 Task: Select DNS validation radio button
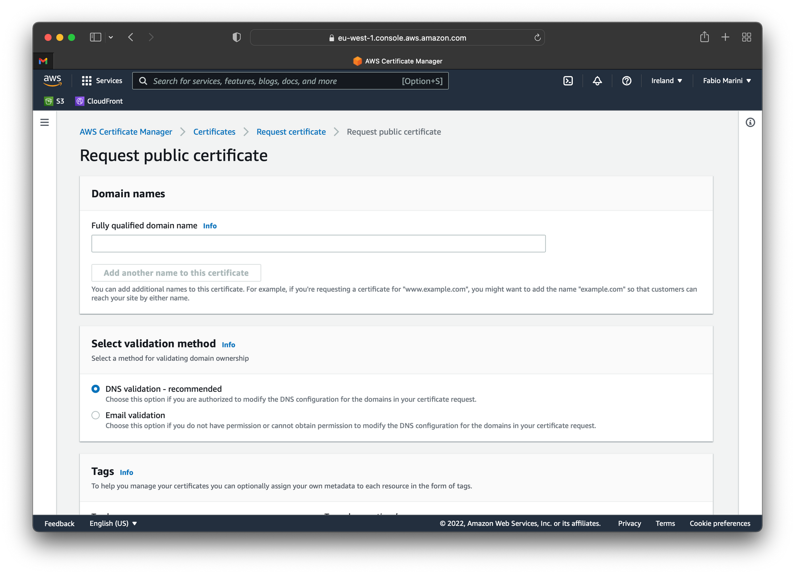pos(96,388)
